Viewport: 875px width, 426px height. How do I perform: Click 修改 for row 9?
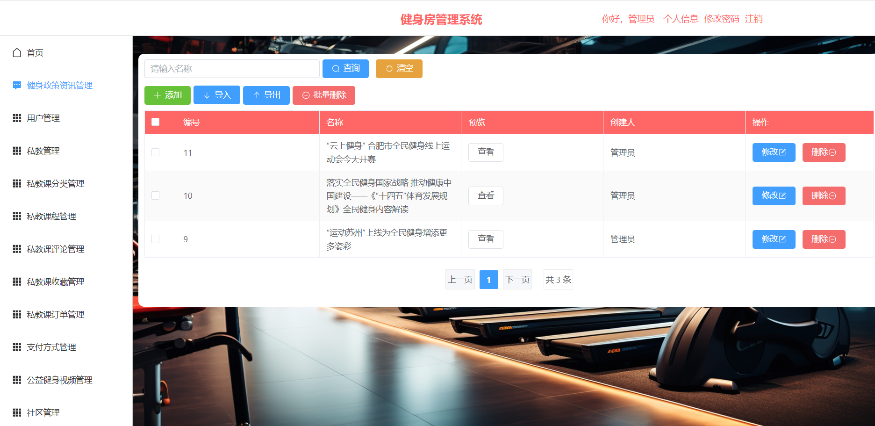774,239
